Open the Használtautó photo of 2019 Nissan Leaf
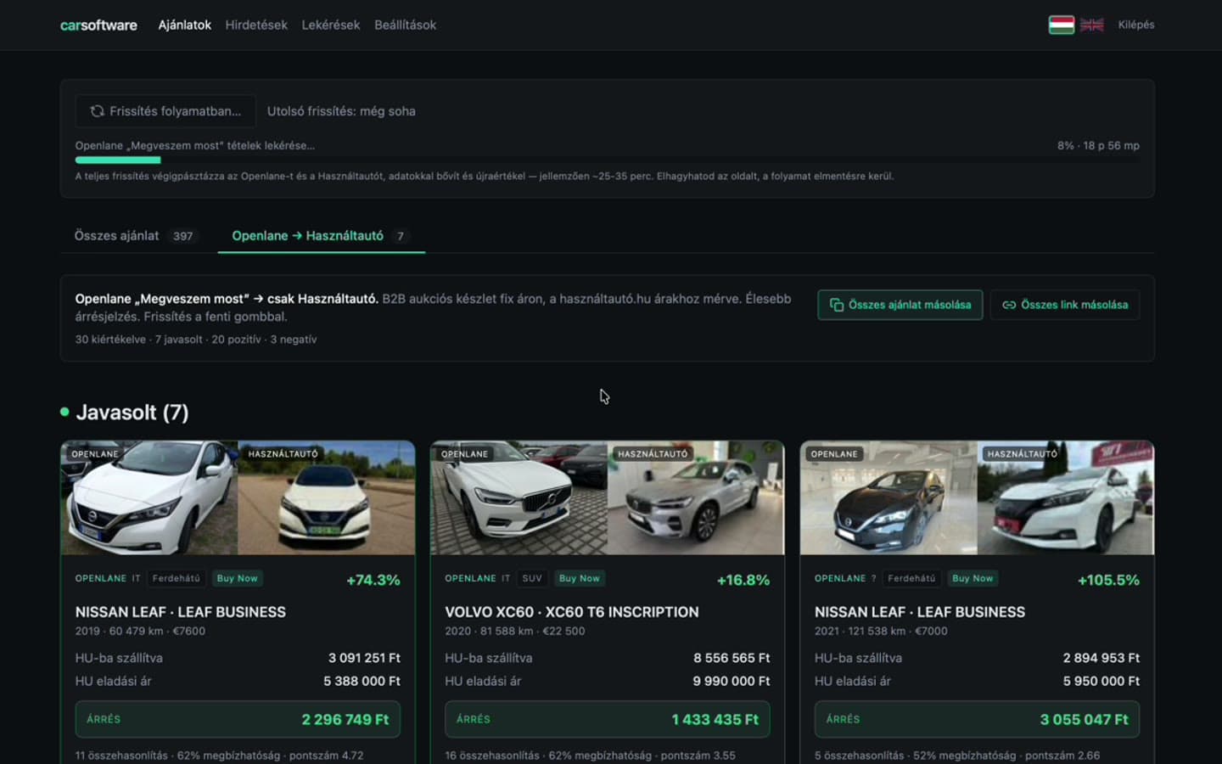Viewport: 1222px width, 764px height. (x=327, y=497)
